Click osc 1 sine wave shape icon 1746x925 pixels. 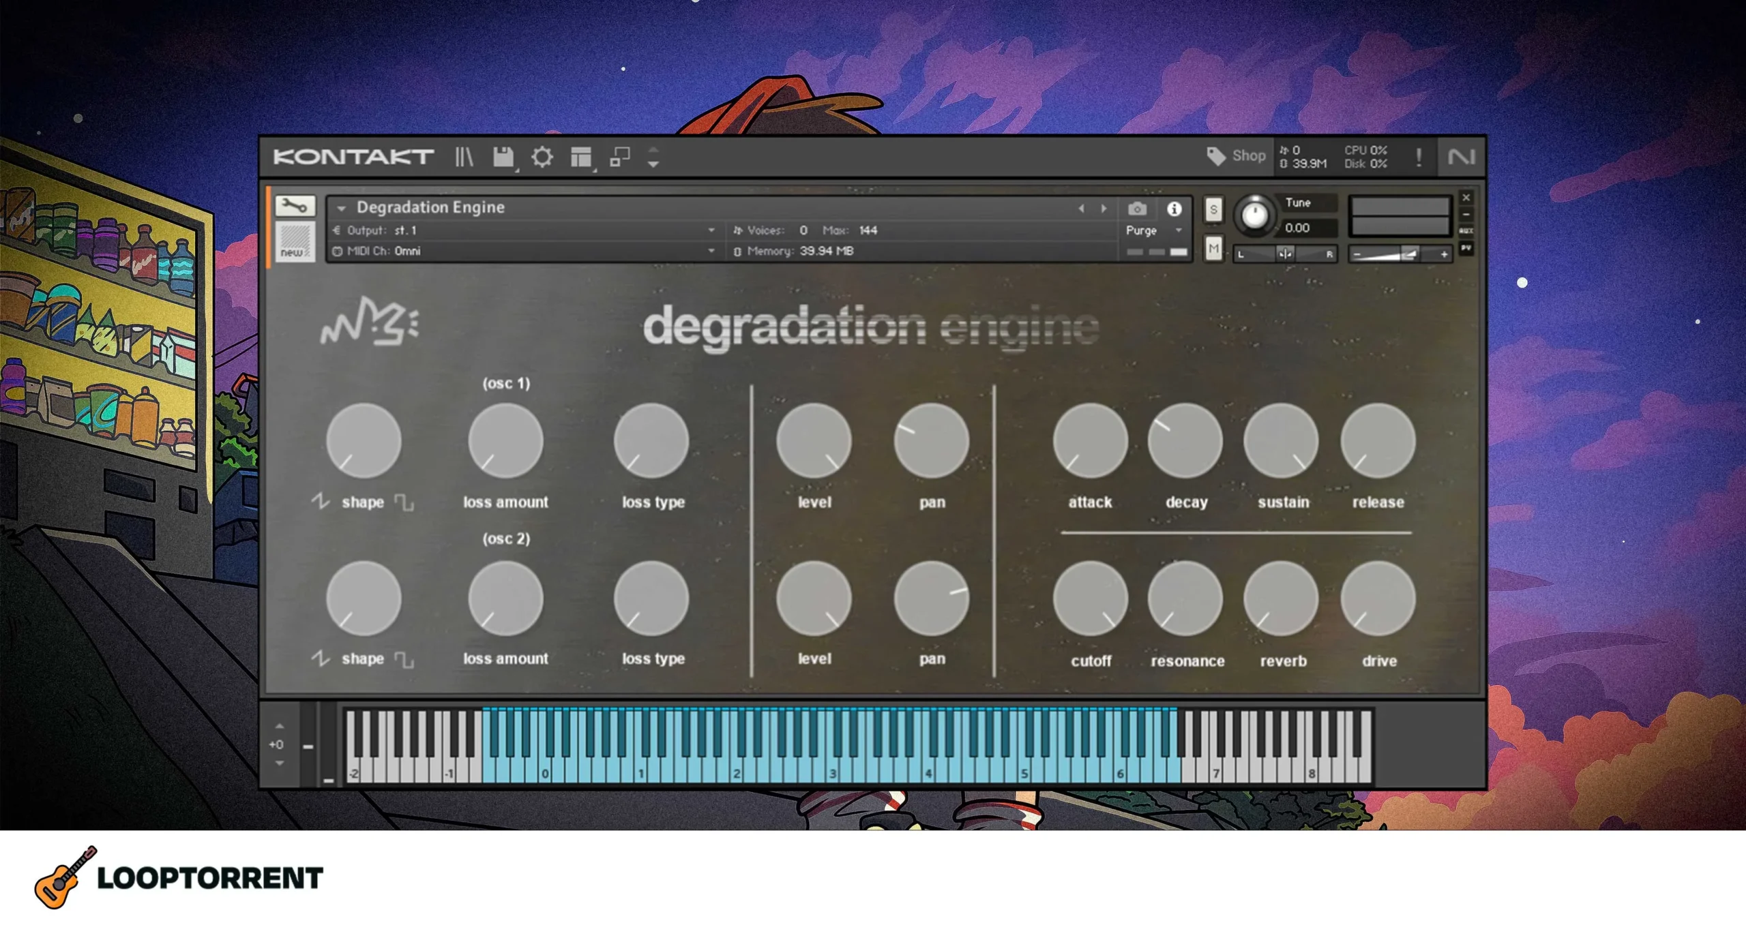tap(321, 502)
